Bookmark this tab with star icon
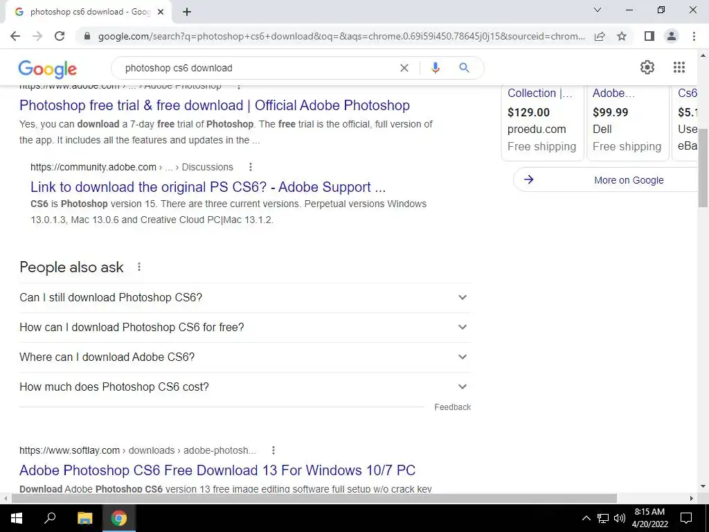The image size is (709, 532). click(622, 36)
